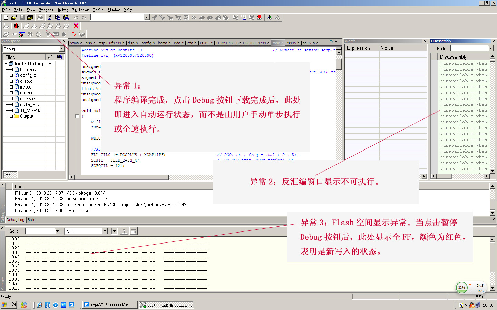Open the toolbar quick search dropdown arrow

pyautogui.click(x=147, y=17)
